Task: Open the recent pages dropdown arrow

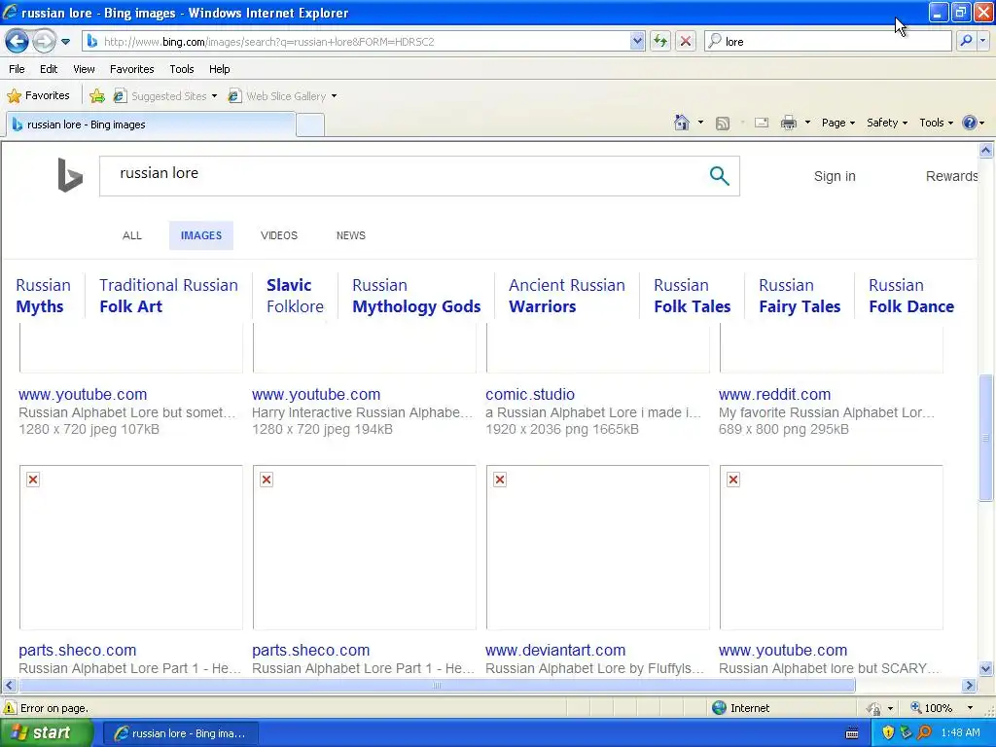Action: 65,42
